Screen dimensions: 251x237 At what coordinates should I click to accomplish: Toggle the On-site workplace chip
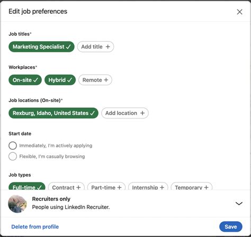[25, 80]
